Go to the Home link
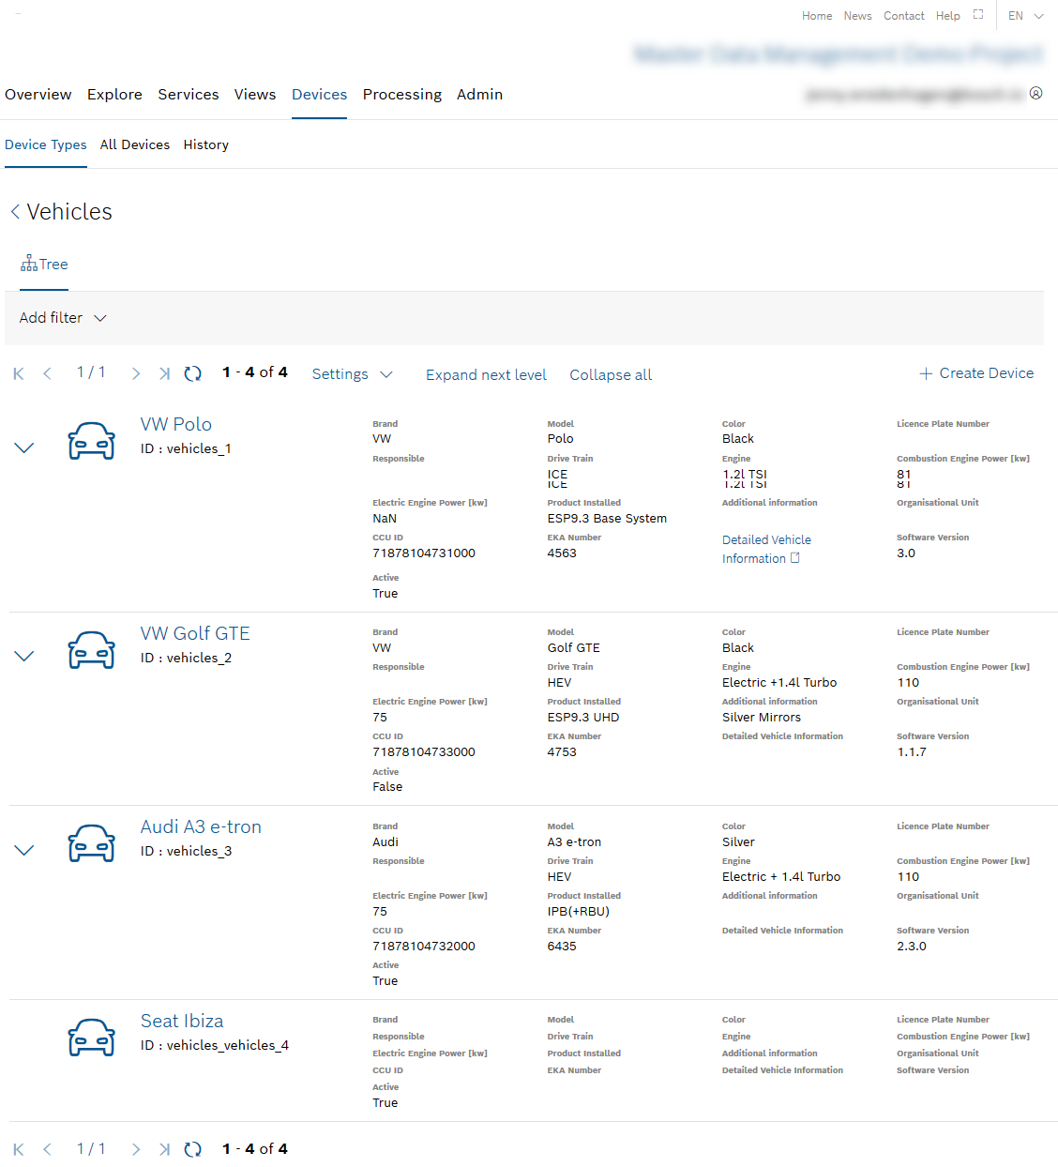 click(817, 16)
